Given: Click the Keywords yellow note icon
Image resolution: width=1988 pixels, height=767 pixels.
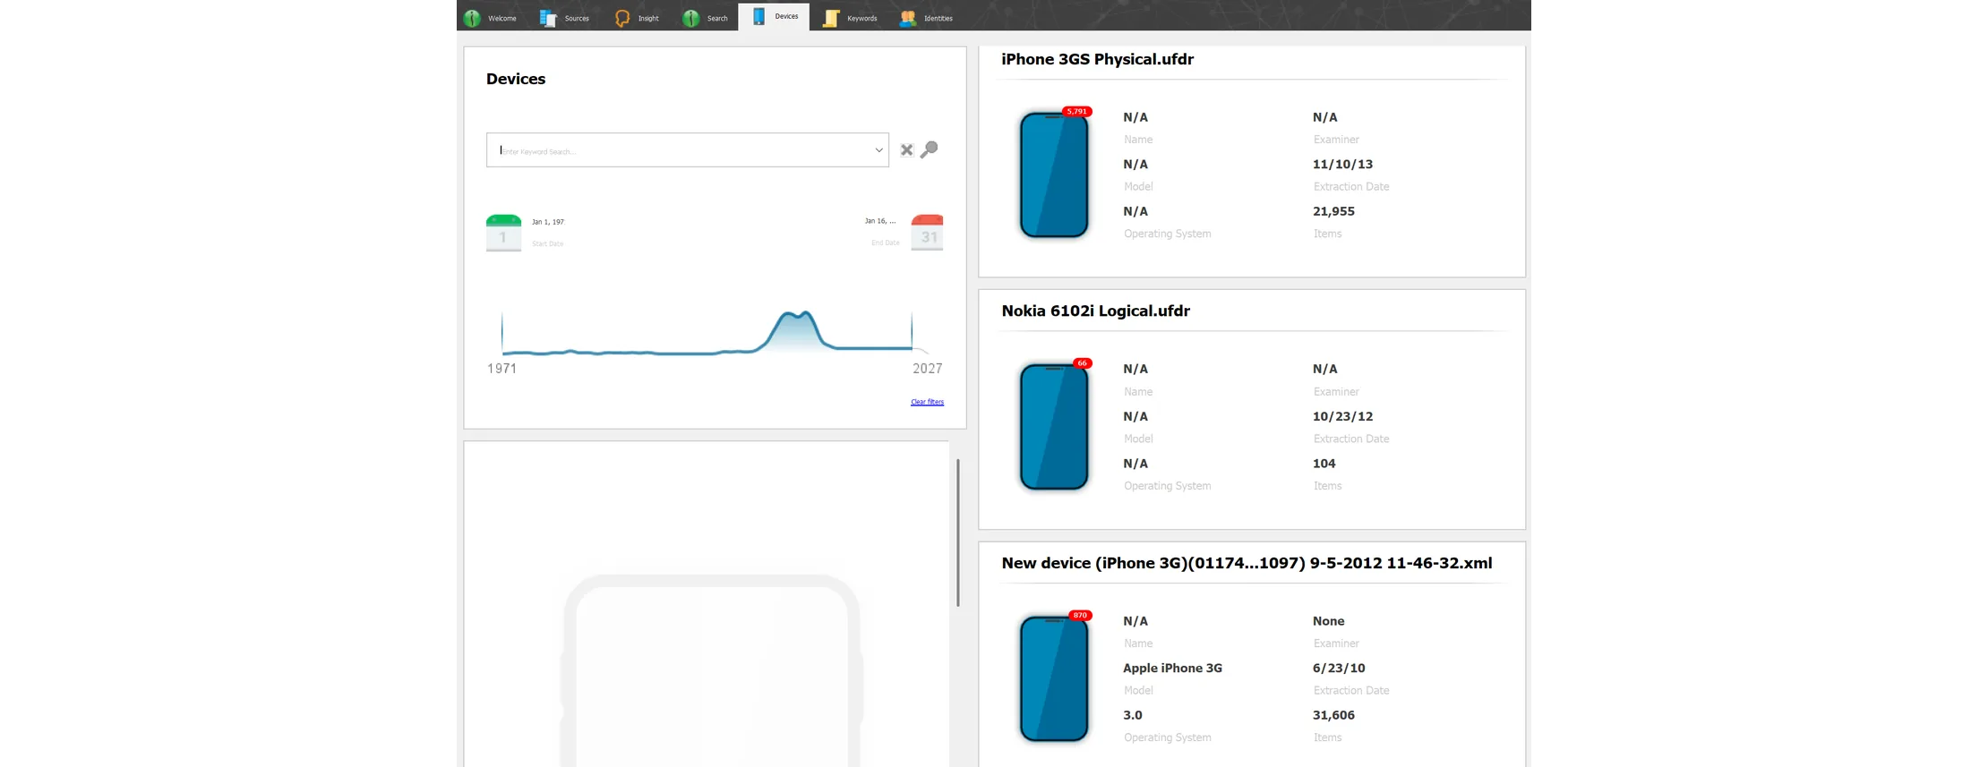Looking at the screenshot, I should (830, 18).
